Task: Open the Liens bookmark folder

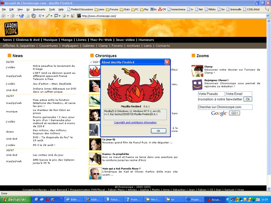Action: 100,9
